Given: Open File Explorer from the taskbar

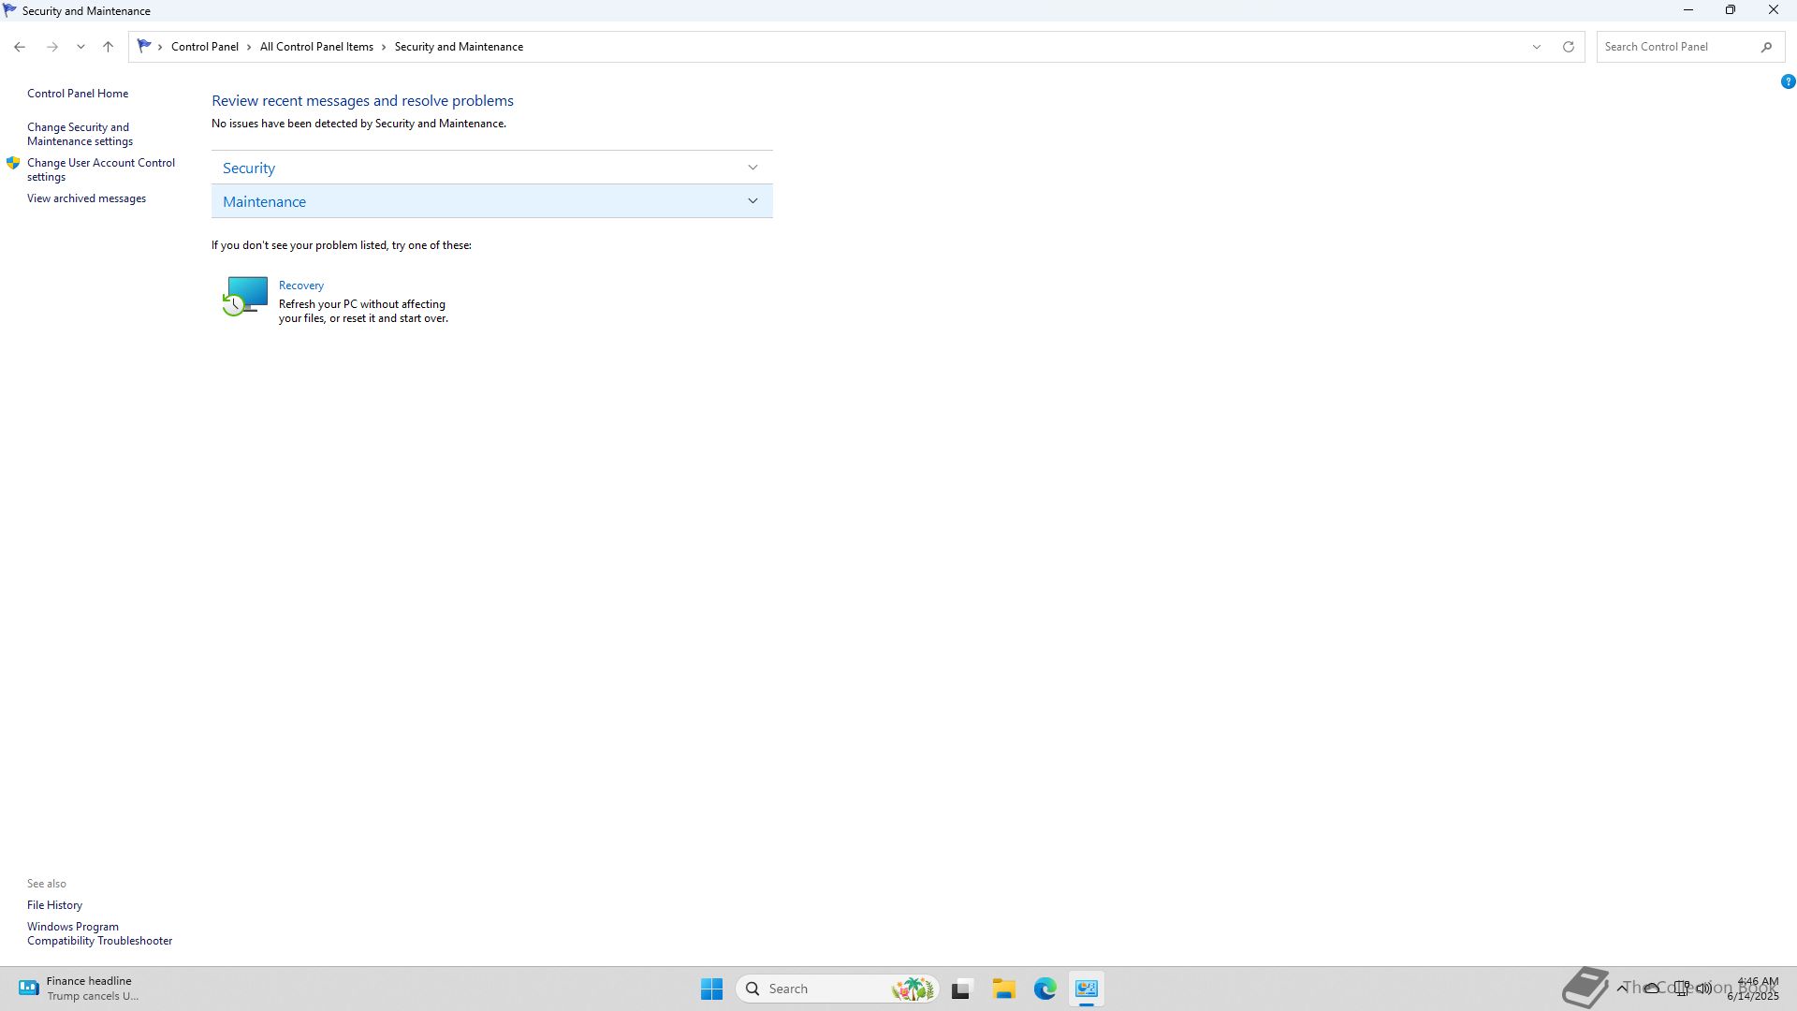Looking at the screenshot, I should point(1004,989).
